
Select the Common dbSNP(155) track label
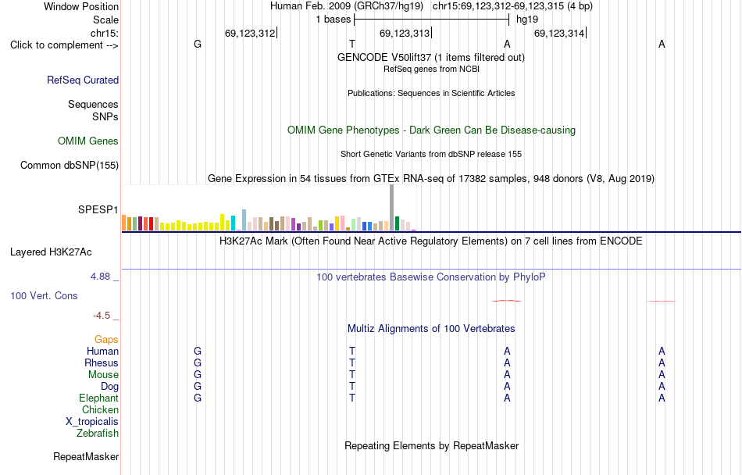point(70,165)
